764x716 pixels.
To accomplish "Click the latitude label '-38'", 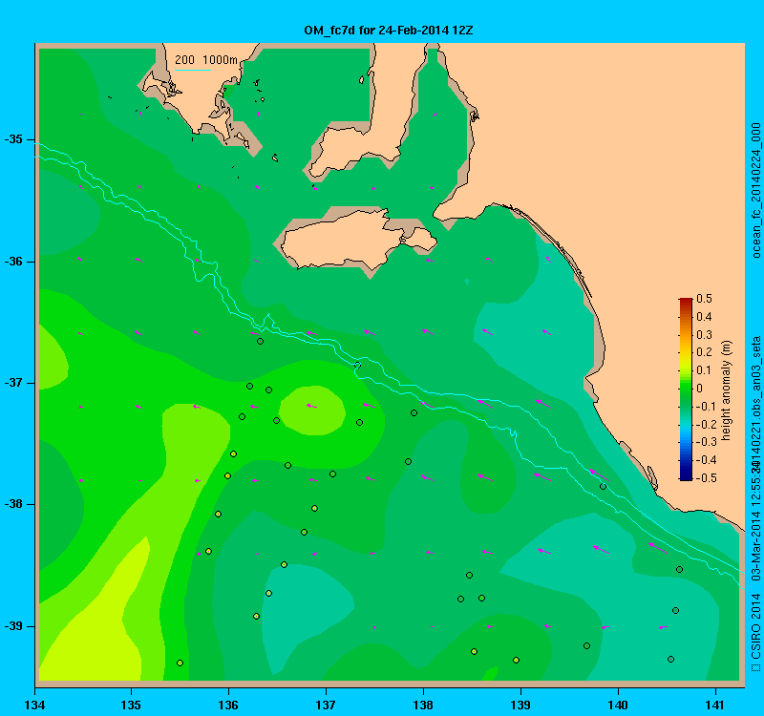I will pyautogui.click(x=13, y=504).
